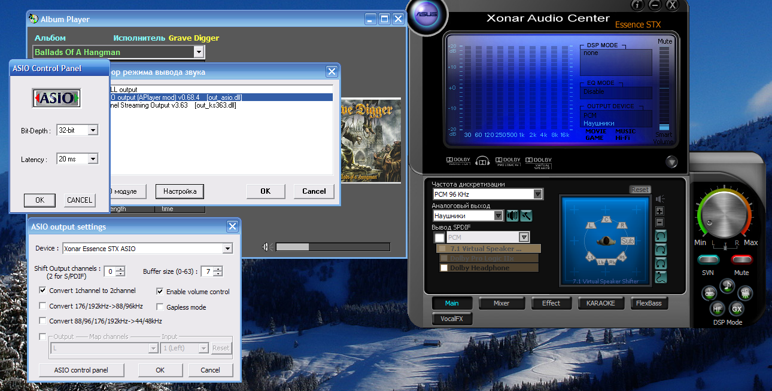Select the Kernel Streaming Output v3.63 entry
The image size is (772, 391).
(221, 105)
